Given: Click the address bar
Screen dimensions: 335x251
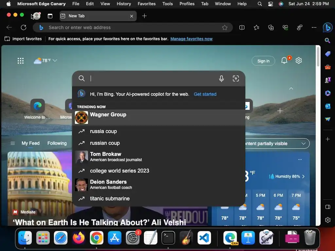Looking at the screenshot, I should click(x=133, y=27).
